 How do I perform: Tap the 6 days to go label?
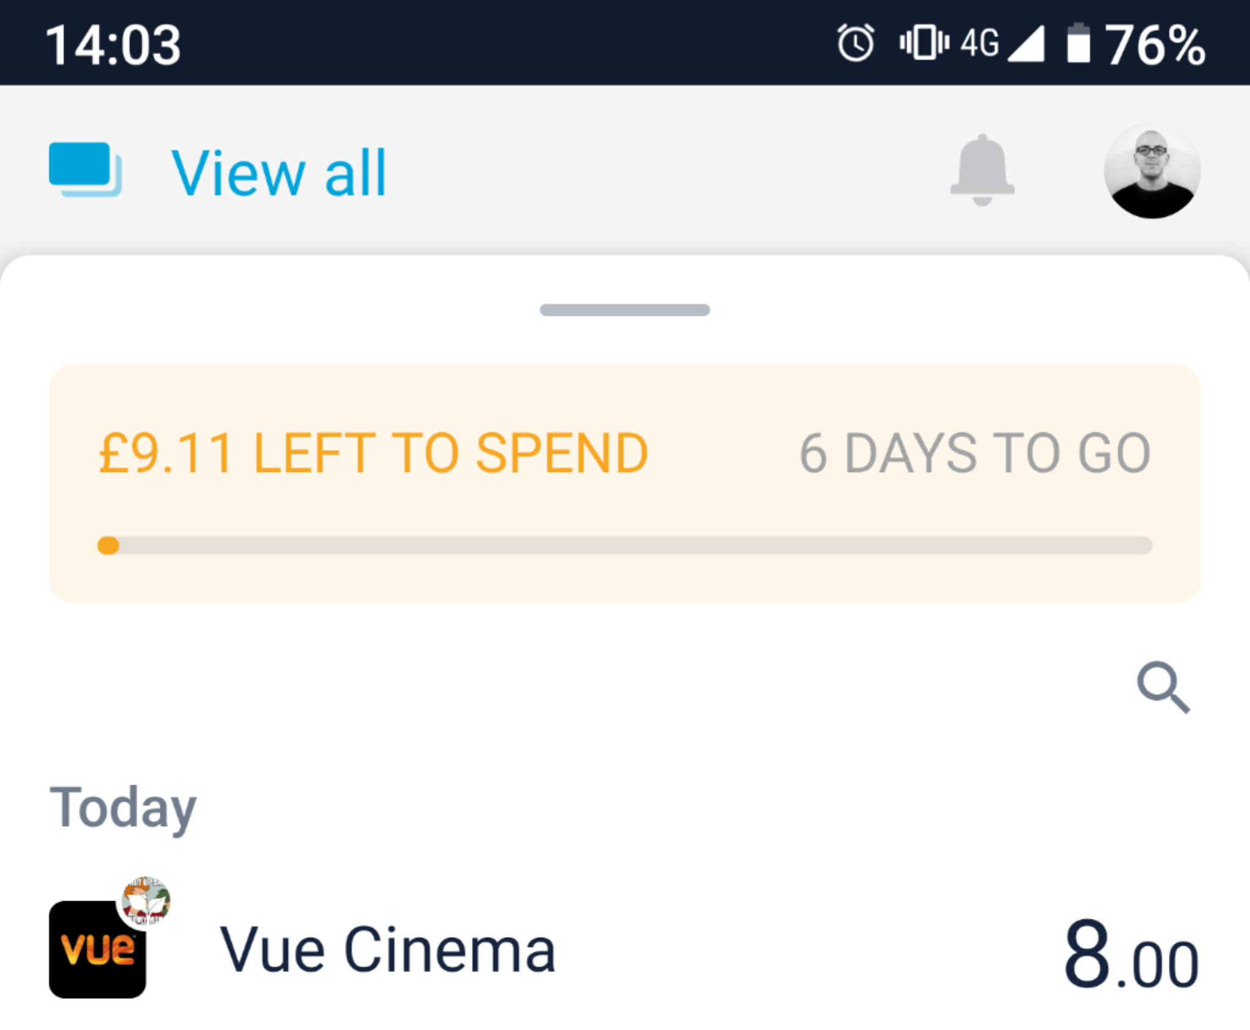[975, 453]
